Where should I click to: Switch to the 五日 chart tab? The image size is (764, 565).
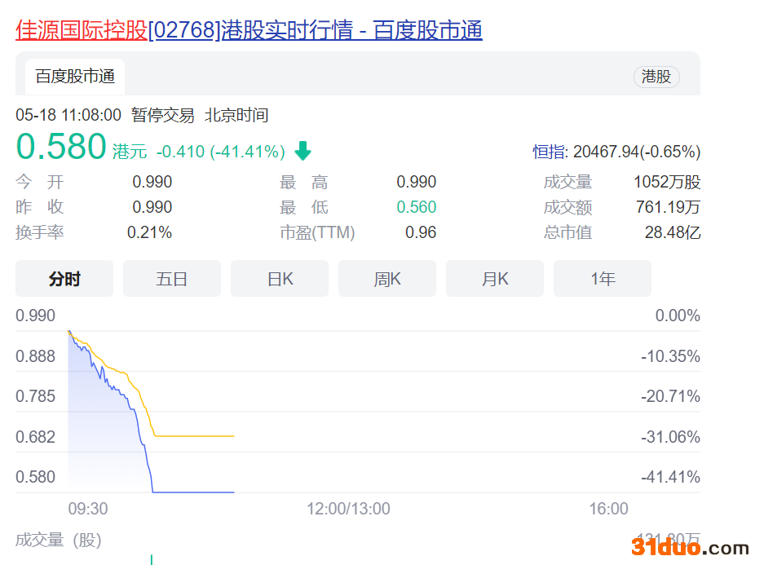[x=172, y=279]
